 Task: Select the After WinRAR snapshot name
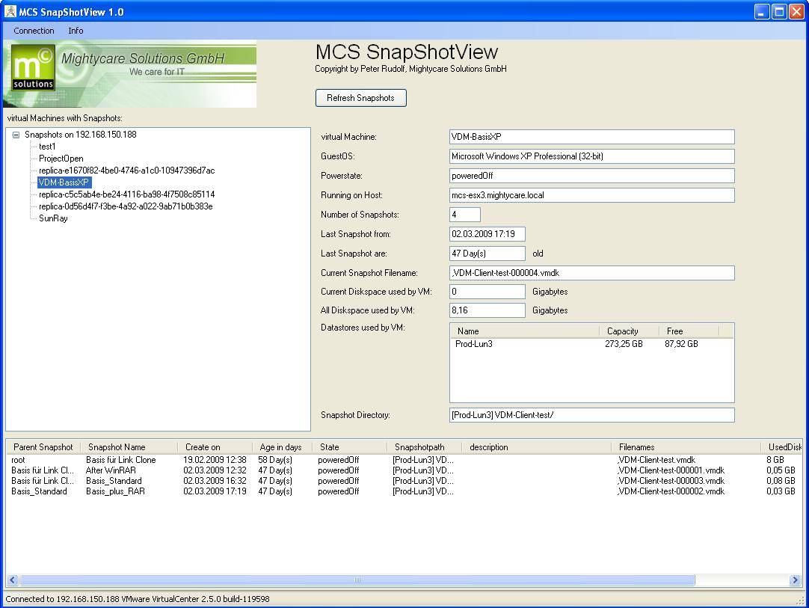tap(111, 470)
